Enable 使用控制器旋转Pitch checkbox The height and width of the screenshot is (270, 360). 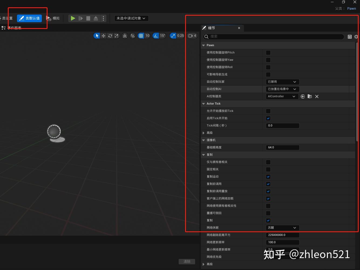click(x=268, y=52)
